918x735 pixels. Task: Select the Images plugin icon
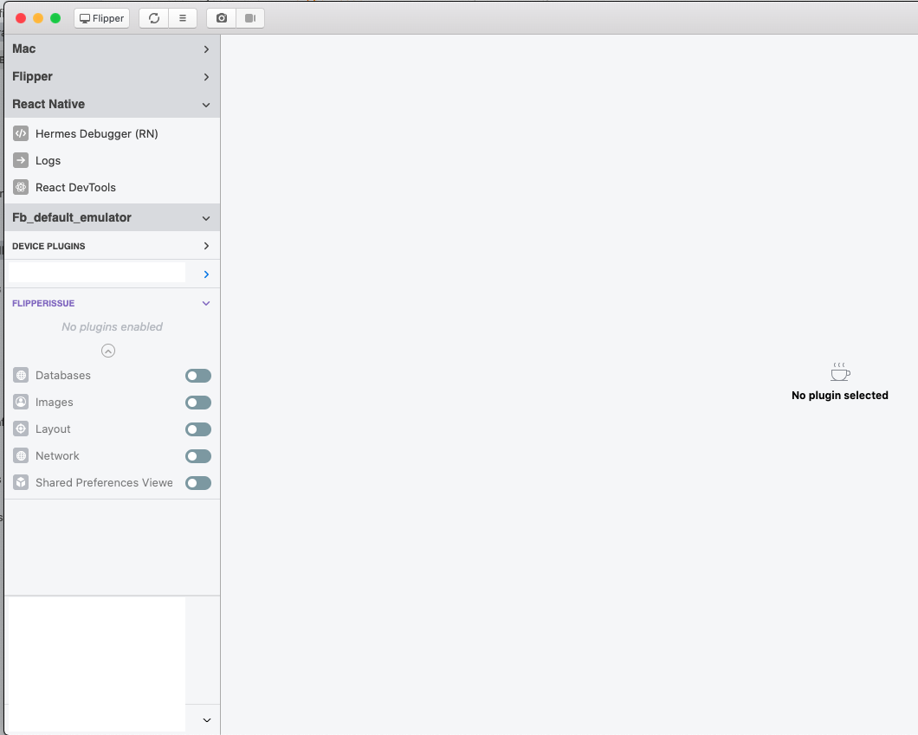coord(20,402)
